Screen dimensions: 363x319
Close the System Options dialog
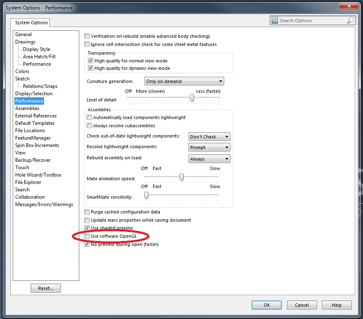pos(349,6)
